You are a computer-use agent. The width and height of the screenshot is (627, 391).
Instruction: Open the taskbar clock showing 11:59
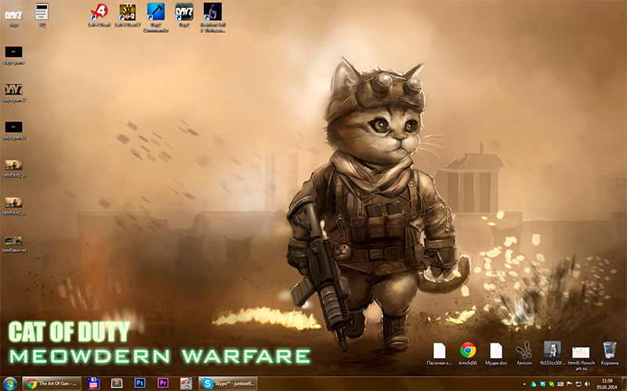point(607,384)
